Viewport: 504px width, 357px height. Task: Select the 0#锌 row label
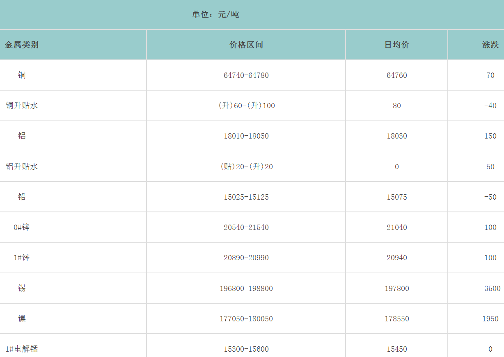click(x=22, y=227)
